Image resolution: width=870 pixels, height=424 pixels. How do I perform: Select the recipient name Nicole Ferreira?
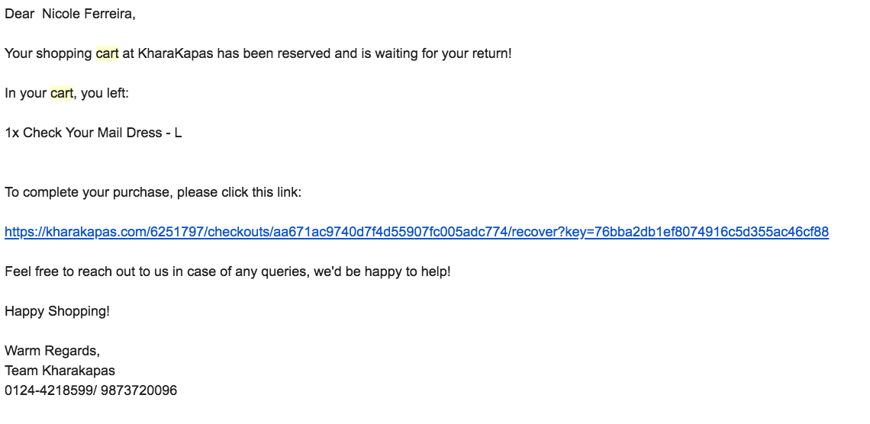click(89, 14)
